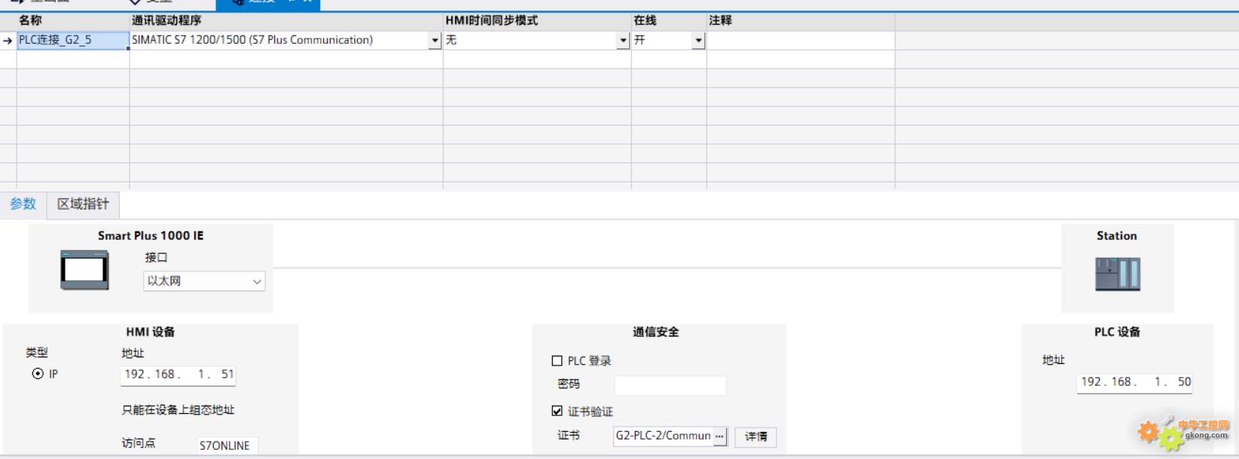Select the IP type radio button

(x=38, y=374)
